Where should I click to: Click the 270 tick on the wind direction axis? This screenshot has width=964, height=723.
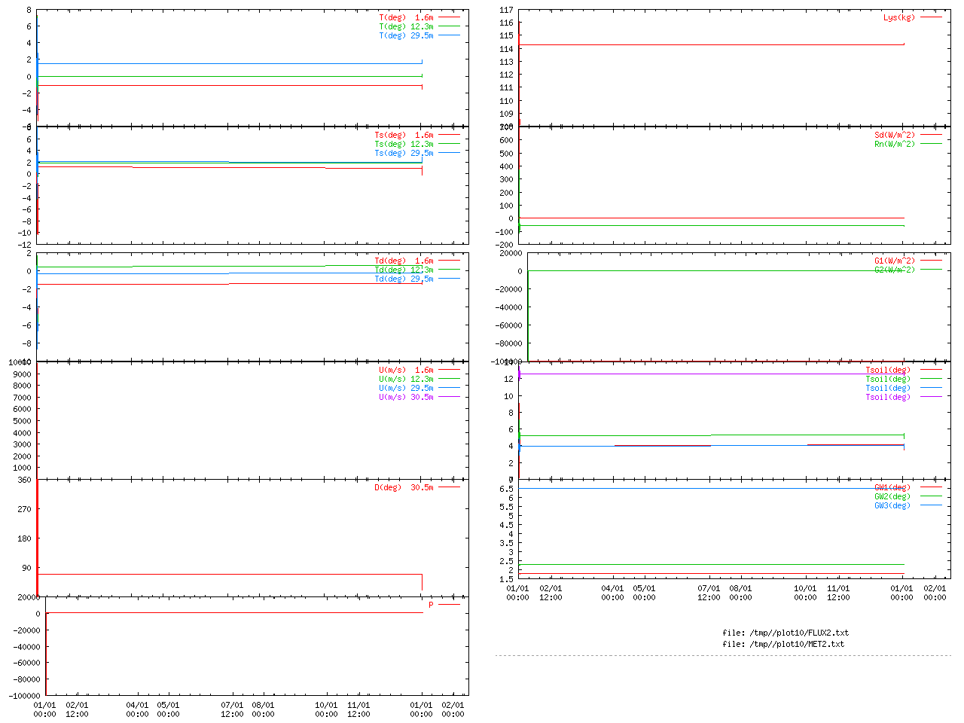(25, 509)
